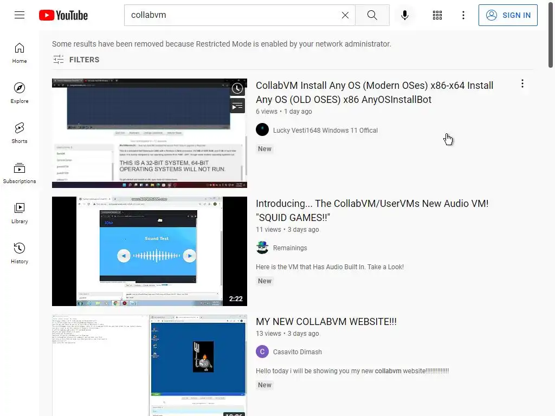The height and width of the screenshot is (416, 555).
Task: Visit Lucky Vesti1648 Windows 11 Offical channel
Action: tap(325, 130)
